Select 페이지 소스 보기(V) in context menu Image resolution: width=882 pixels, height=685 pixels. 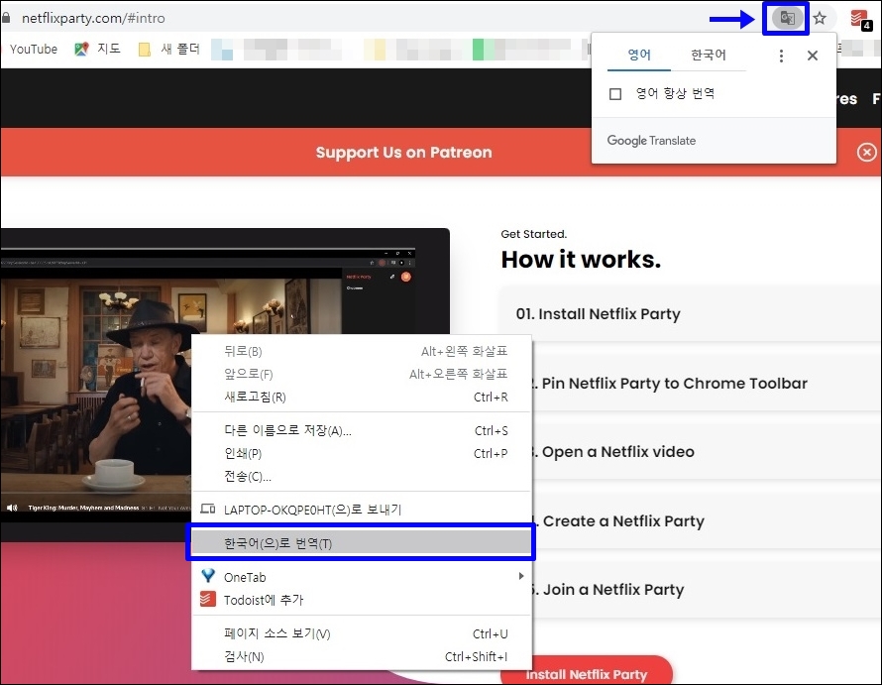point(361,633)
